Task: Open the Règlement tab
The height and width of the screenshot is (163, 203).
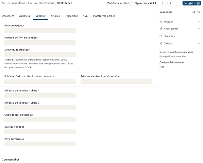Action: coord(71,16)
